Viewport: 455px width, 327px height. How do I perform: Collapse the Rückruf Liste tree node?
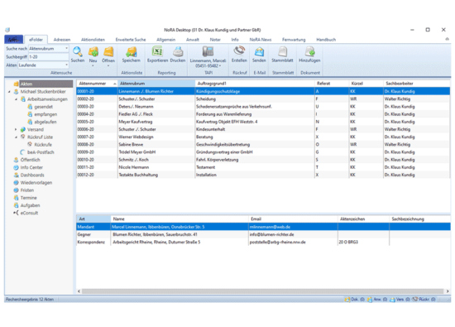click(16, 137)
